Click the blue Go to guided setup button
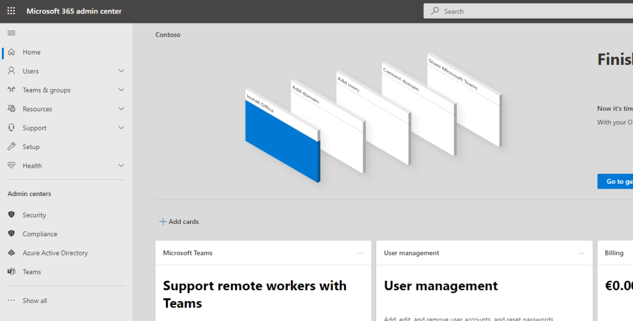This screenshot has width=633, height=321. 616,181
